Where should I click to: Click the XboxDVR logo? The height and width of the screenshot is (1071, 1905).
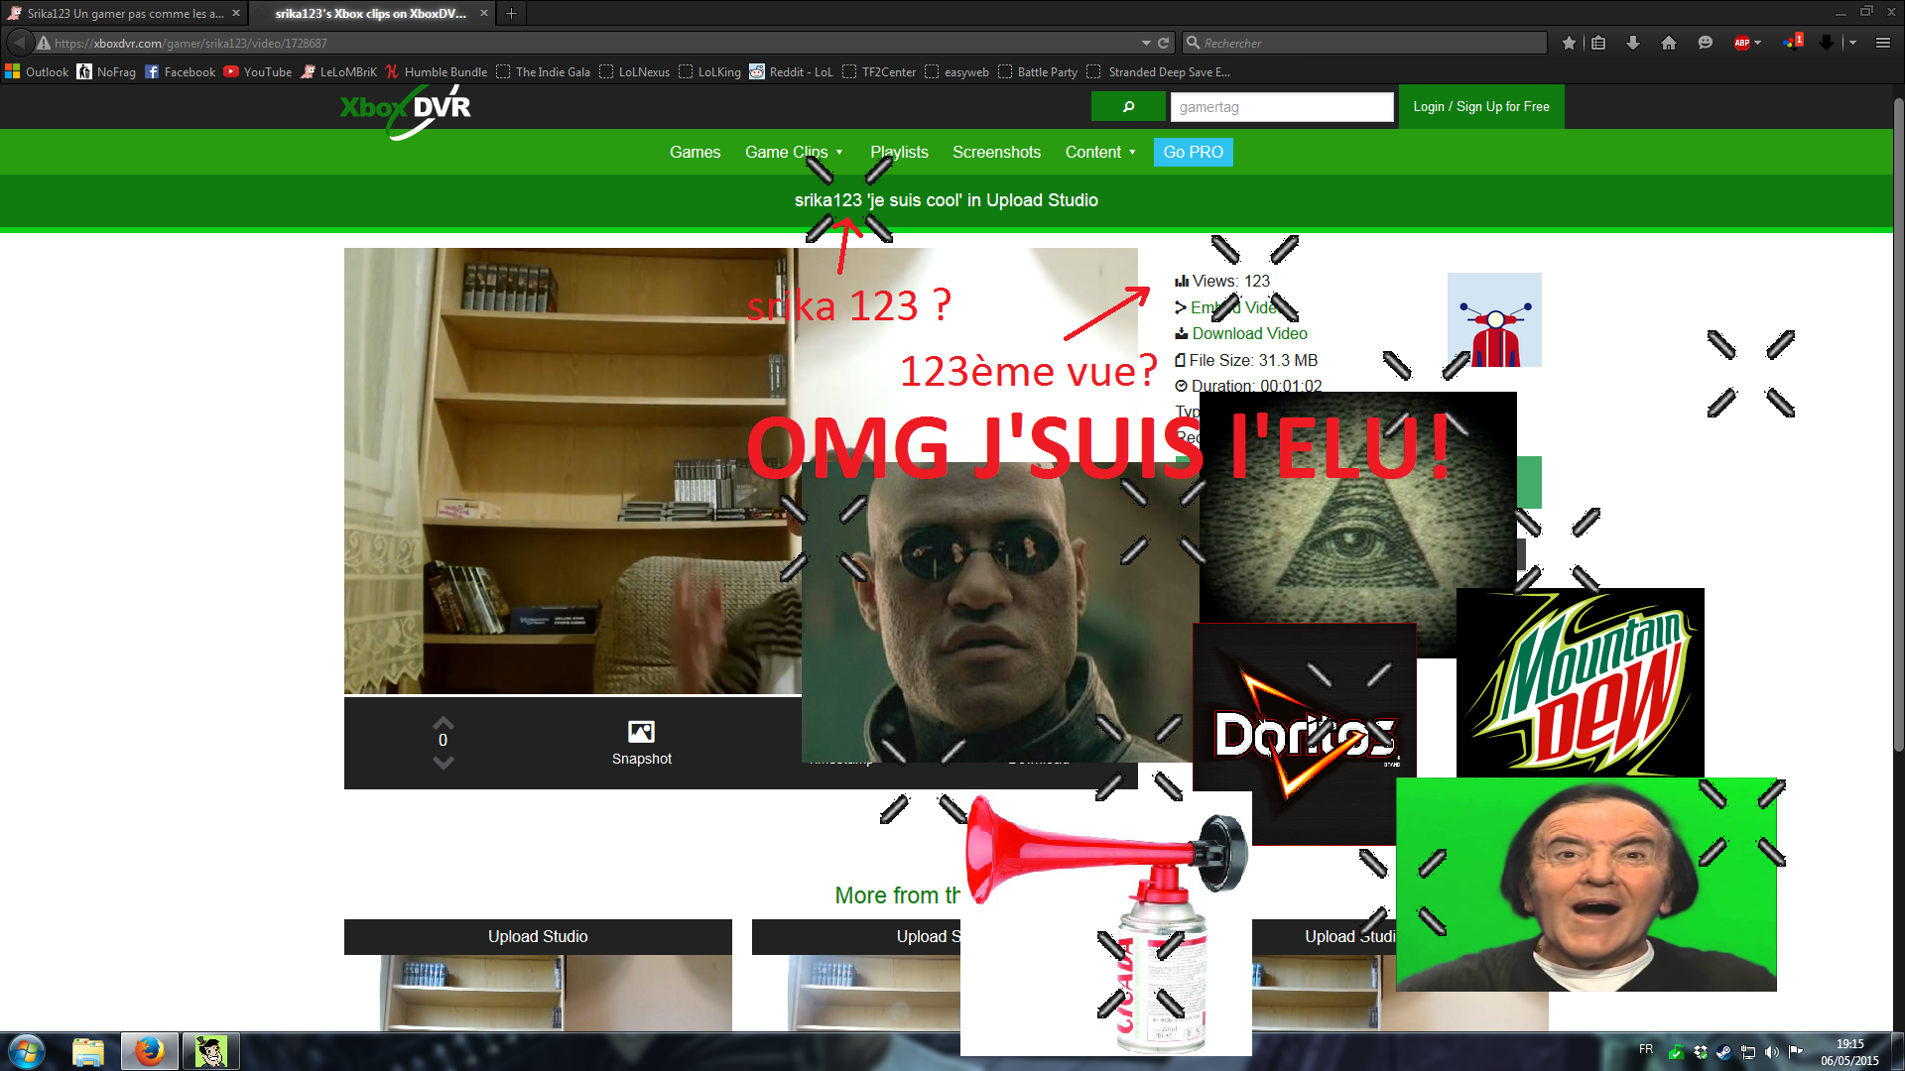pyautogui.click(x=405, y=111)
